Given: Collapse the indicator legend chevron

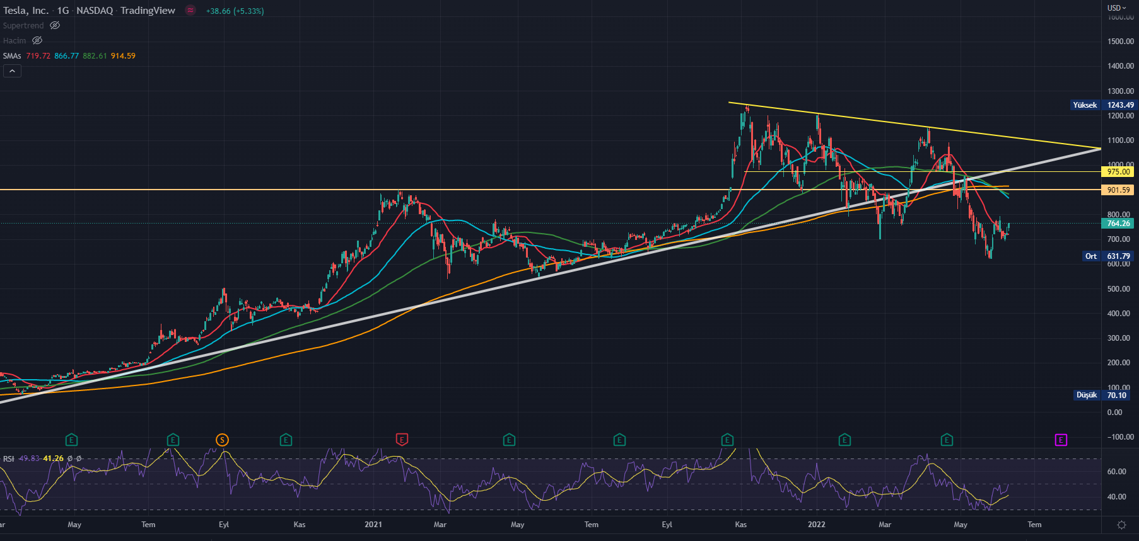Looking at the screenshot, I should pyautogui.click(x=12, y=71).
